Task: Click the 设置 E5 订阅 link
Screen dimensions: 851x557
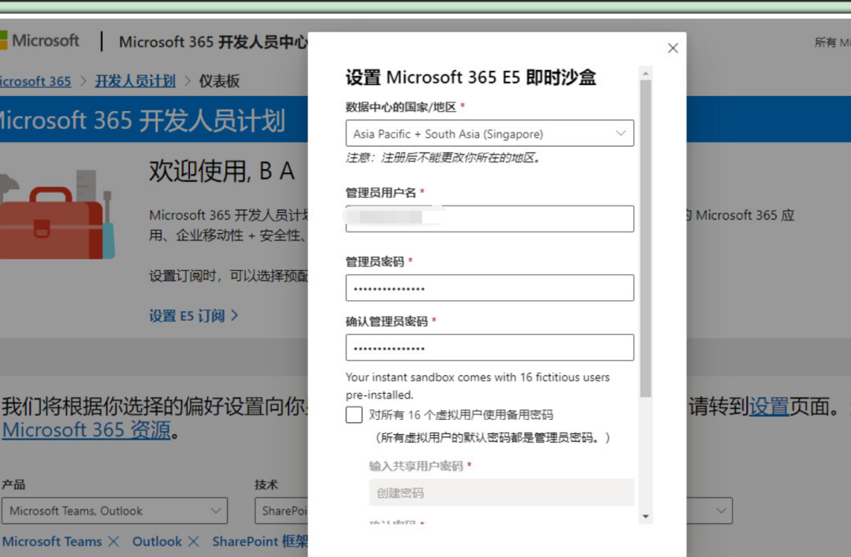Action: (x=194, y=316)
